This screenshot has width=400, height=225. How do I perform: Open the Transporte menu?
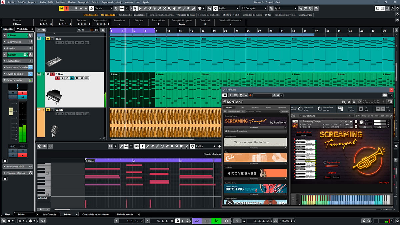point(83,2)
